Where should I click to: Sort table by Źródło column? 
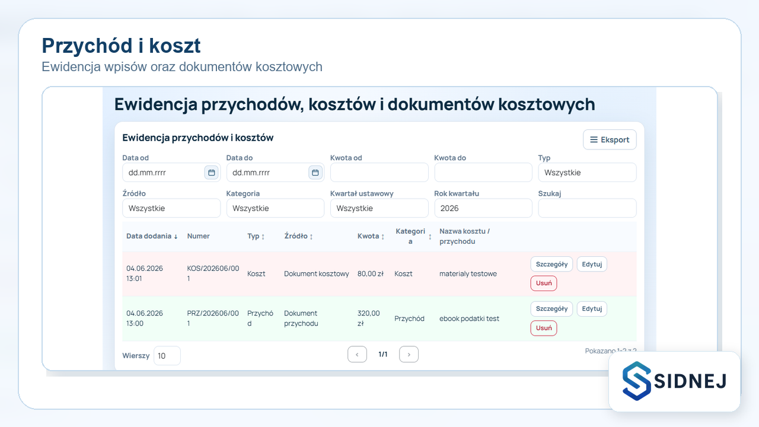pos(298,236)
